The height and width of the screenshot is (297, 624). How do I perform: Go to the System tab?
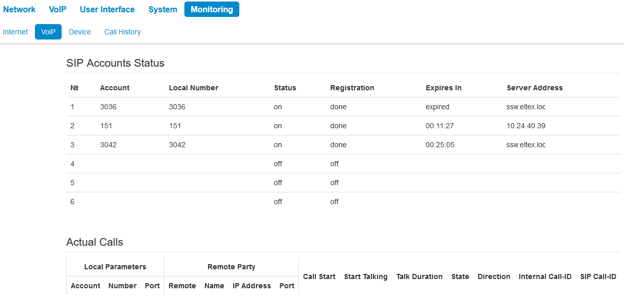click(163, 9)
